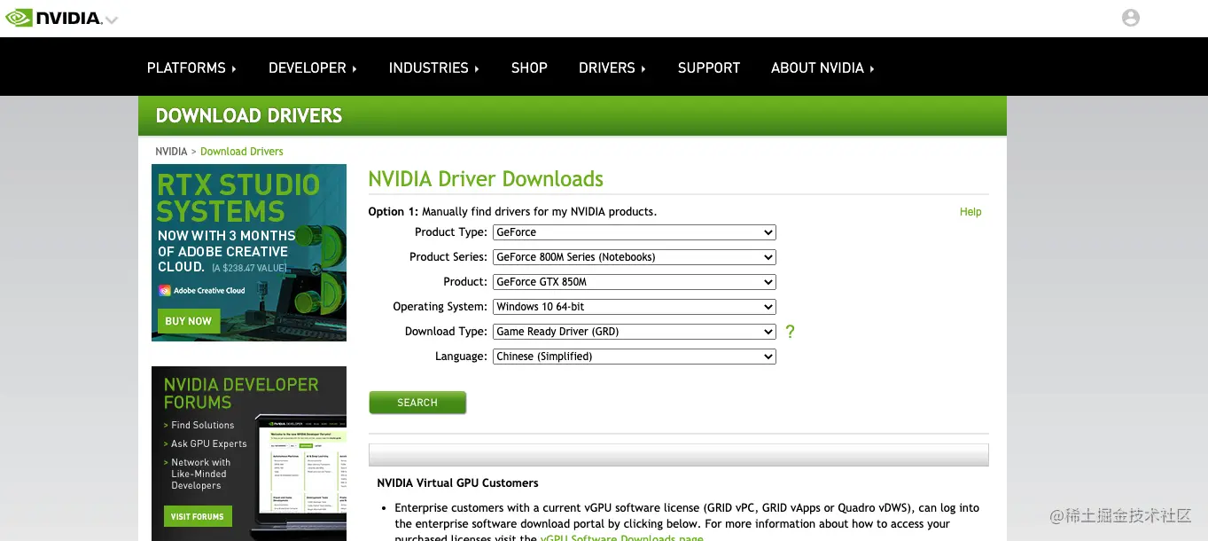Open the NVIDIA Developer Forums banner
Viewport: 1208px width, 541px height.
[x=249, y=453]
